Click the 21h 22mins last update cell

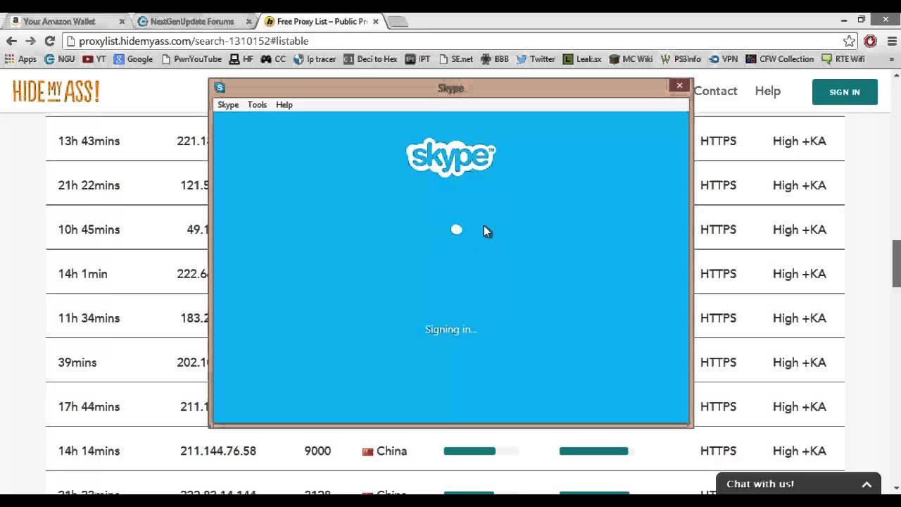point(89,185)
